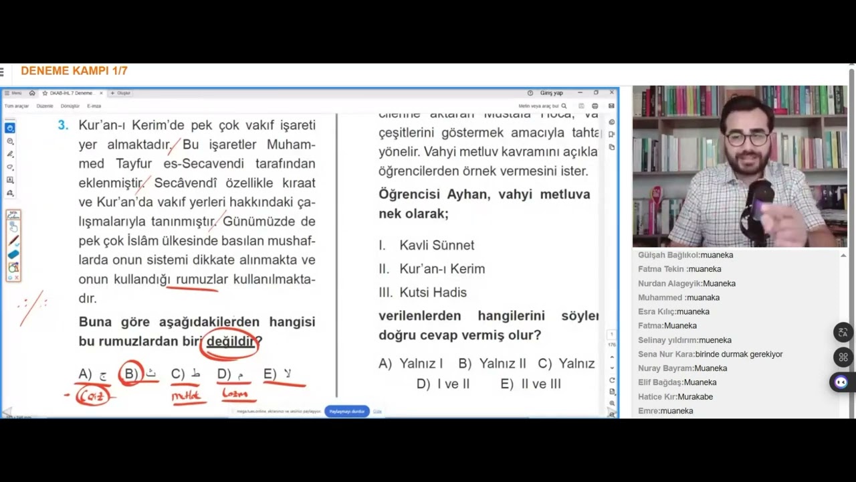Image resolution: width=856 pixels, height=482 pixels.
Task: Open the shapes tool on pen toolbar
Action: pos(13,268)
